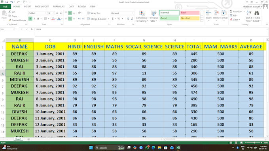This screenshot has height=151, width=269.
Task: Apply the Fill Color paint bucket
Action: (53, 19)
